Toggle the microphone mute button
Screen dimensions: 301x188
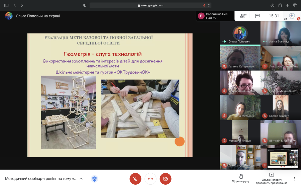(135, 179)
